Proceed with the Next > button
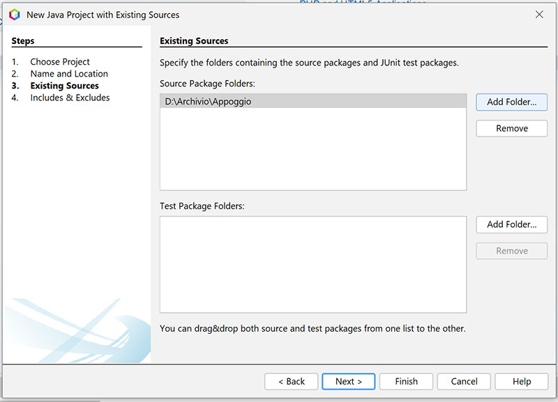558x402 pixels. pyautogui.click(x=348, y=381)
